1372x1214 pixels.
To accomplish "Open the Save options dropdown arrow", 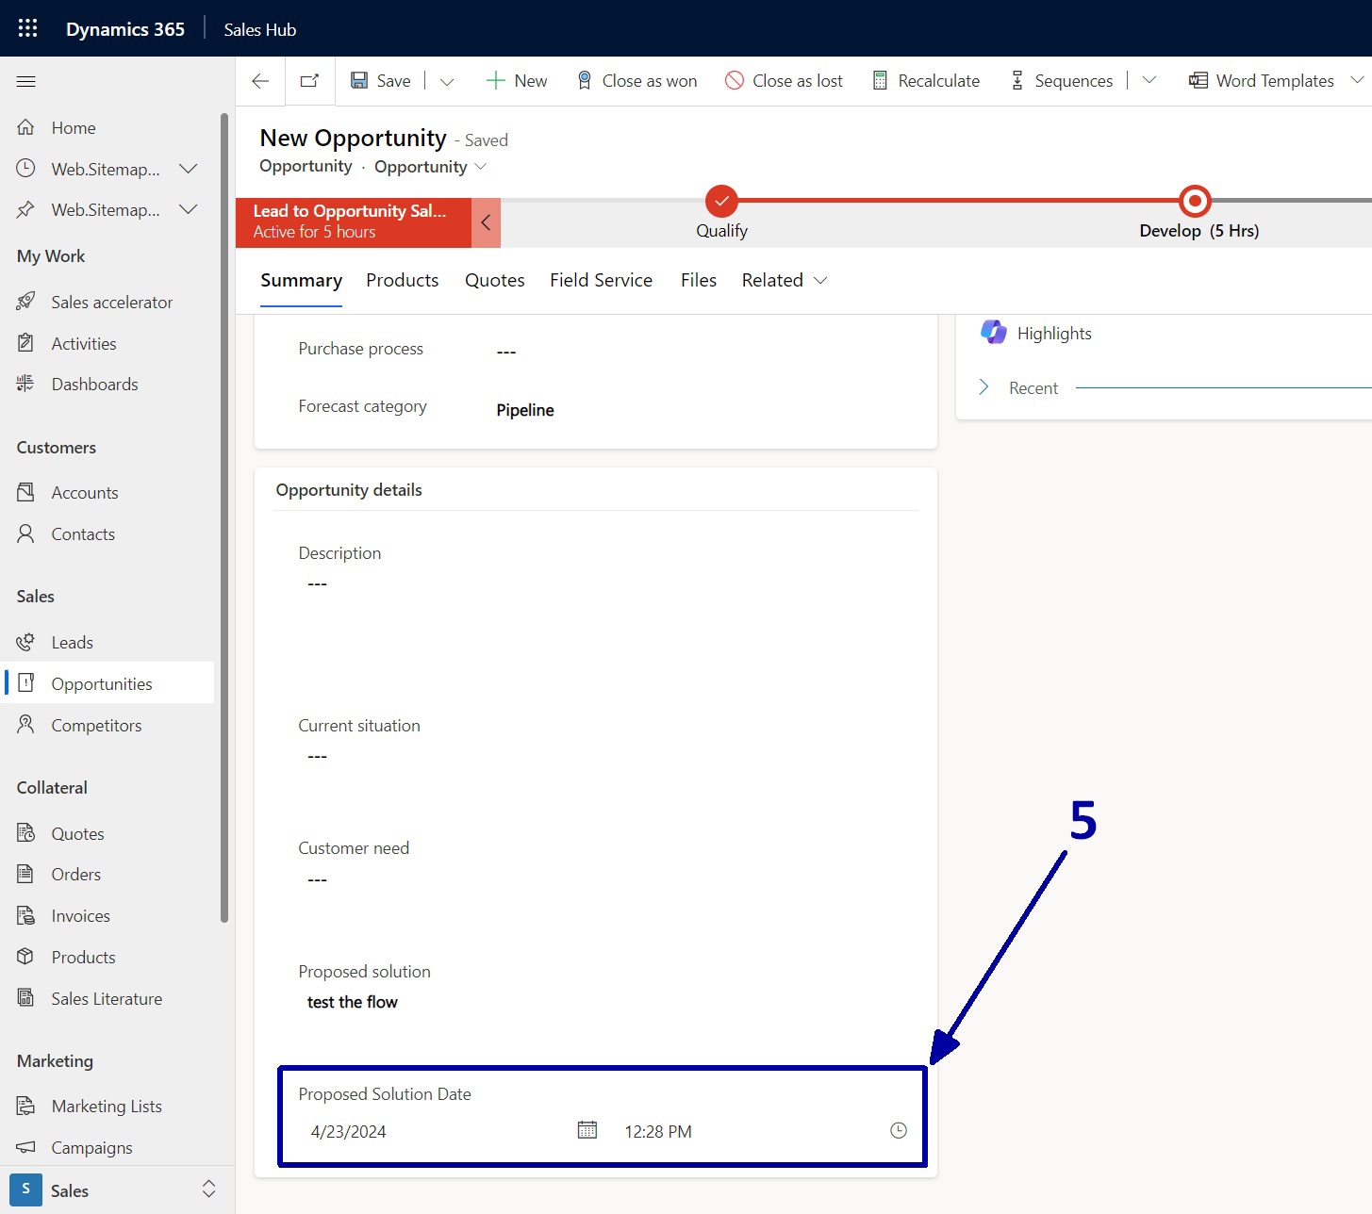I will [447, 81].
